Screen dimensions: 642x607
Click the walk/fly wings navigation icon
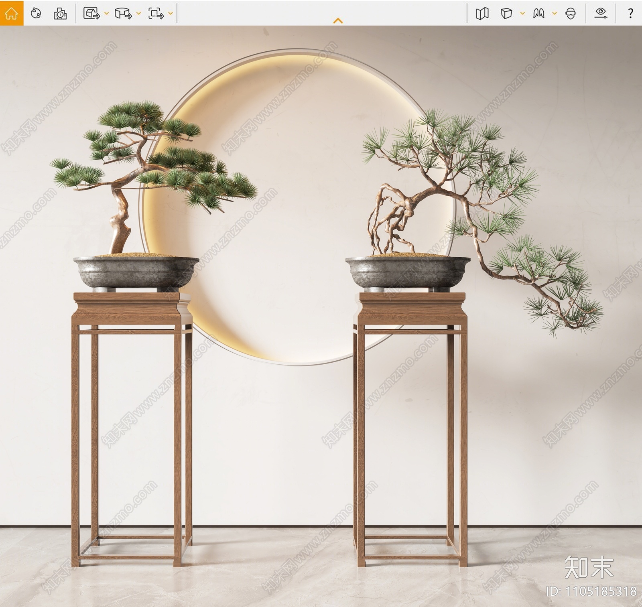pos(538,13)
